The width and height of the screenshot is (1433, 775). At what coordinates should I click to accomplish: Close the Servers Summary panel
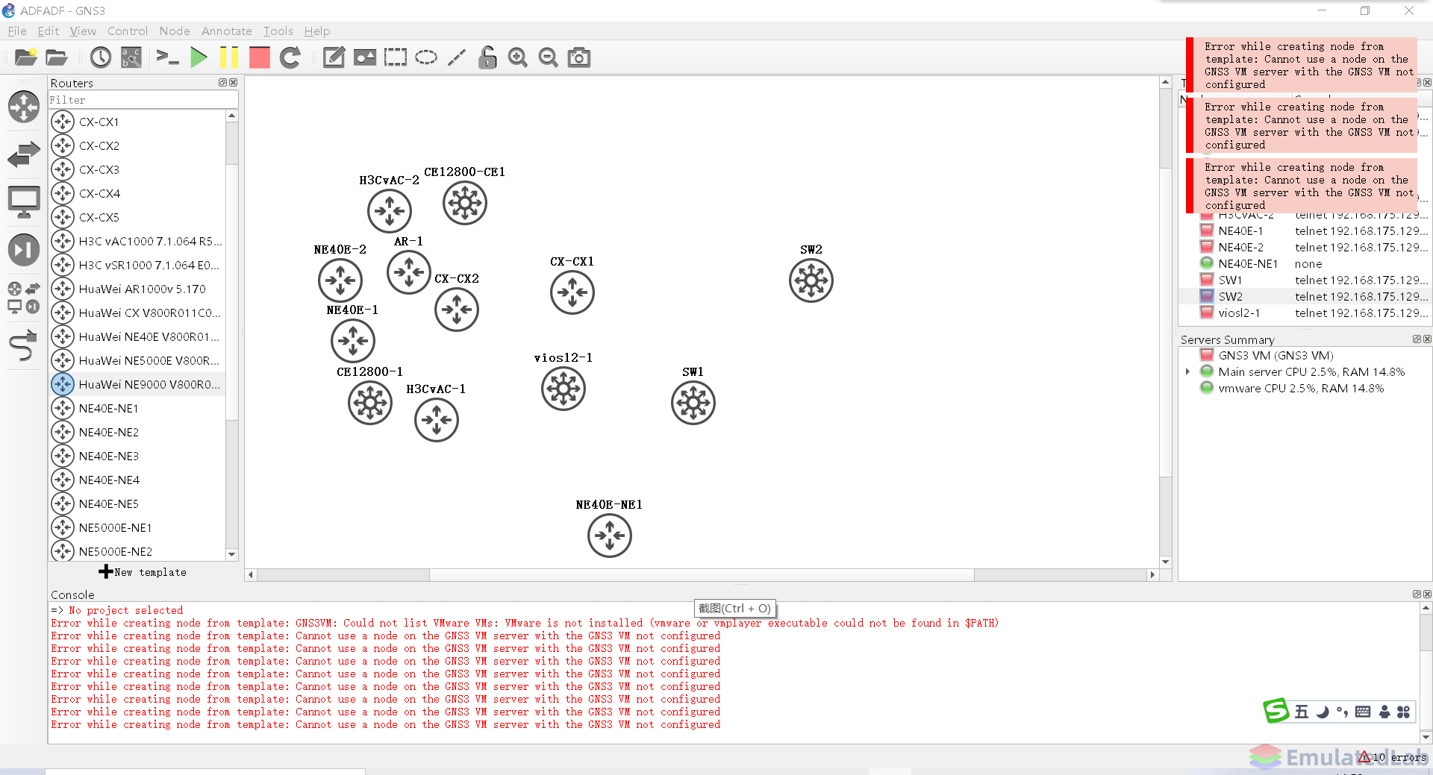[x=1427, y=339]
